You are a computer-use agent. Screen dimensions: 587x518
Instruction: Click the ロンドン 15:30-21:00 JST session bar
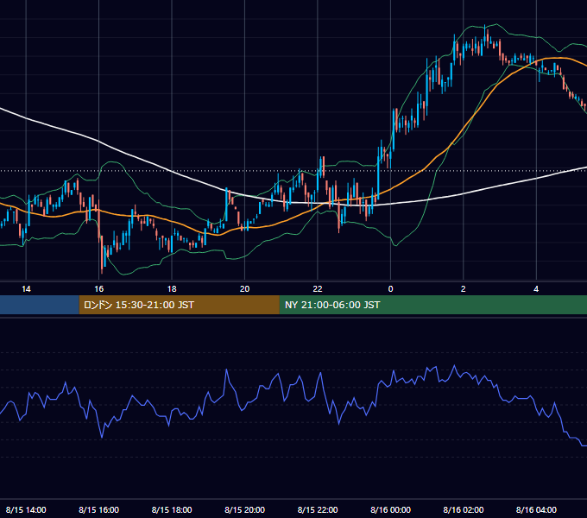(179, 305)
